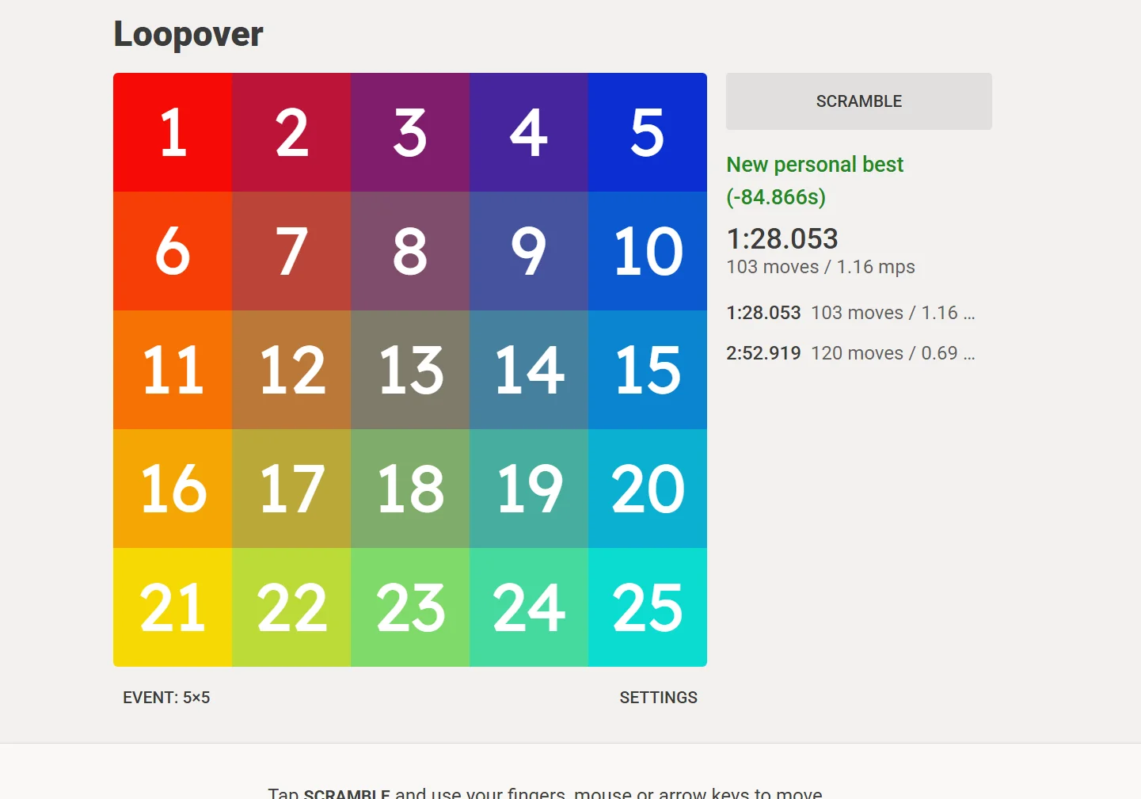This screenshot has width=1141, height=799.
Task: Select cyan tile number 25
Action: point(648,607)
